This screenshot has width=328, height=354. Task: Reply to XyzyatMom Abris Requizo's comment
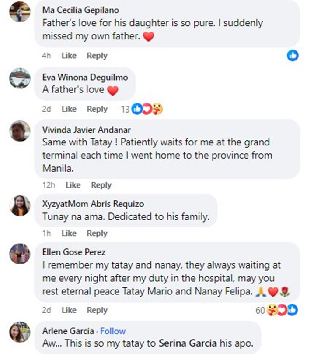pos(97,233)
